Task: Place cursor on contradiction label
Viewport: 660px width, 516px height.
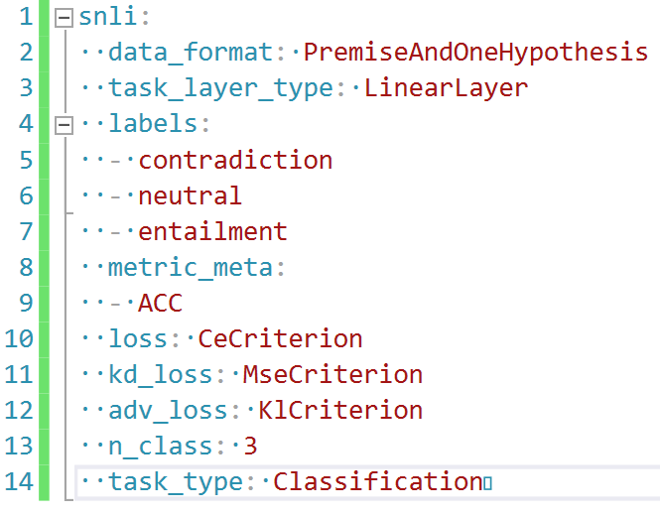Action: click(x=235, y=161)
